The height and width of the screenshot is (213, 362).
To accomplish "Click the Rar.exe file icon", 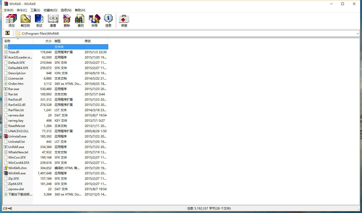I will pyautogui.click(x=6, y=89).
